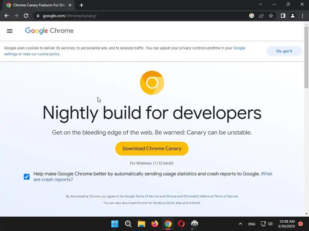Click the Chrome Canary yellow logo

[152, 83]
